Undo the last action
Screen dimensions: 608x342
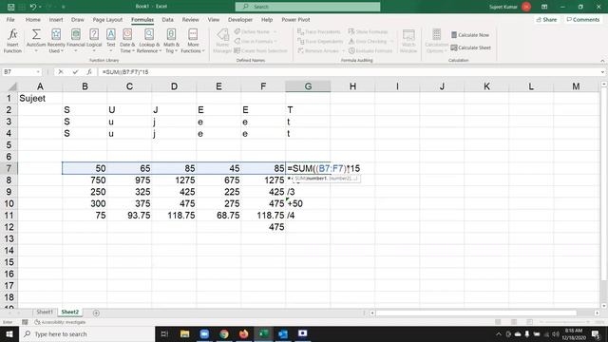pyautogui.click(x=33, y=7)
